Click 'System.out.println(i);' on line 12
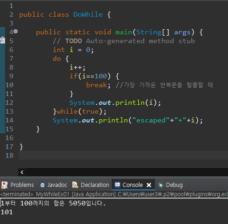This screenshot has height=224, width=228. pos(115,102)
